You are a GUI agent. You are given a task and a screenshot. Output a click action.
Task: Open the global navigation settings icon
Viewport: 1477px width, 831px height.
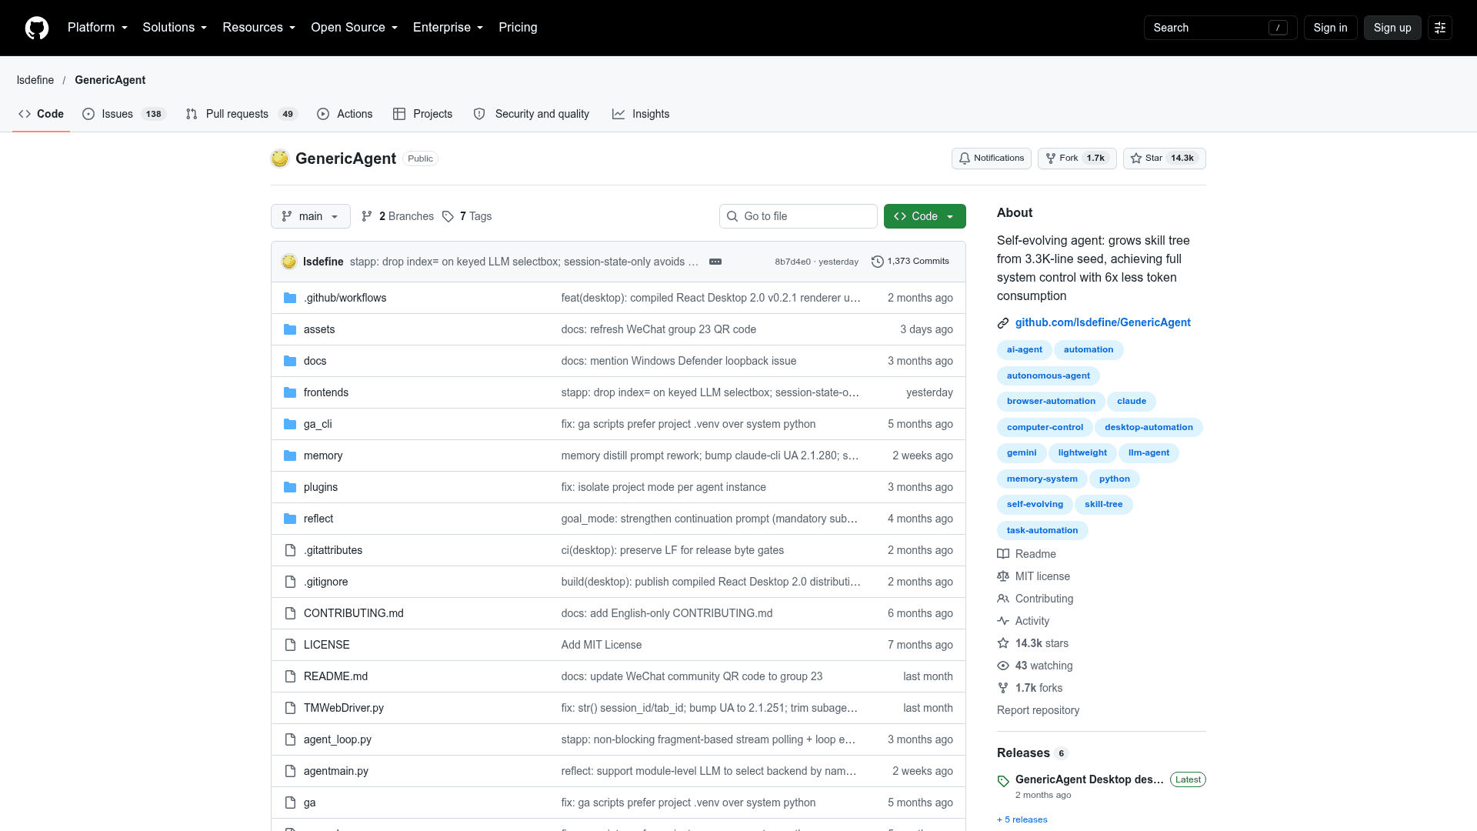coord(1440,28)
